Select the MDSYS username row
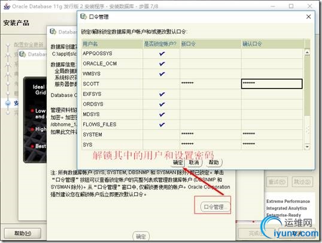This screenshot has width=322, height=243. tap(112, 114)
